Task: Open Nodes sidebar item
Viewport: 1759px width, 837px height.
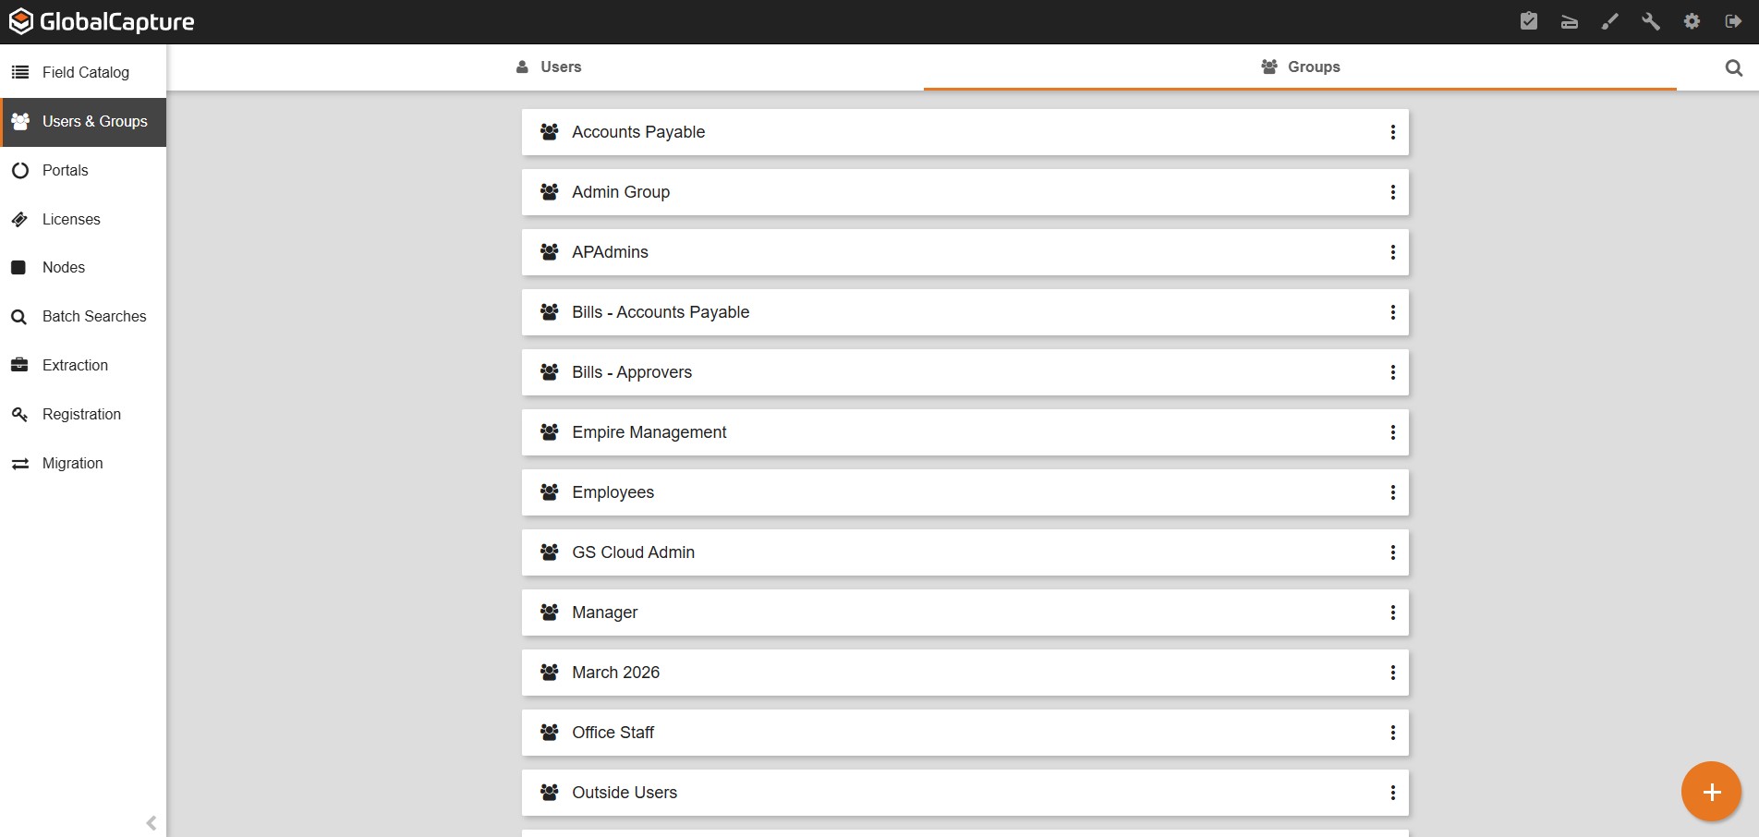Action: (x=83, y=267)
